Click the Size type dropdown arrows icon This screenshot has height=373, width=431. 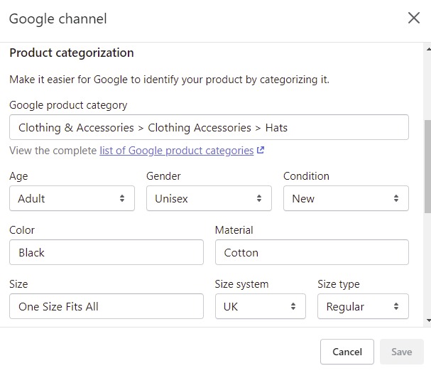pos(396,306)
